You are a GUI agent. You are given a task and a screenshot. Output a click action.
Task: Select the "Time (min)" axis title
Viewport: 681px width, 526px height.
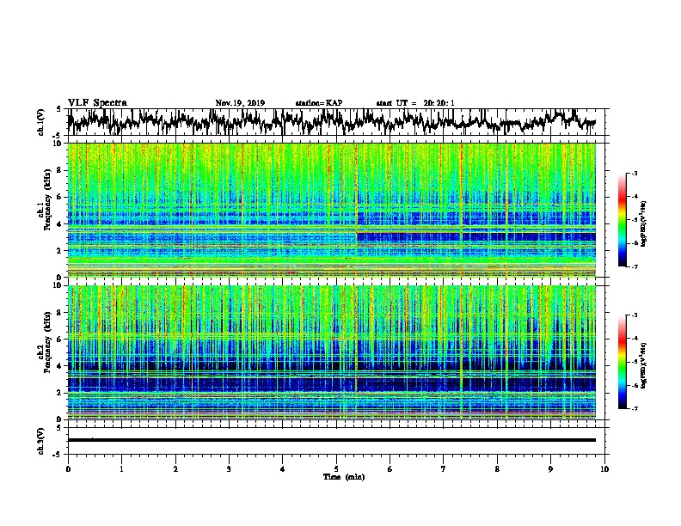coord(344,477)
